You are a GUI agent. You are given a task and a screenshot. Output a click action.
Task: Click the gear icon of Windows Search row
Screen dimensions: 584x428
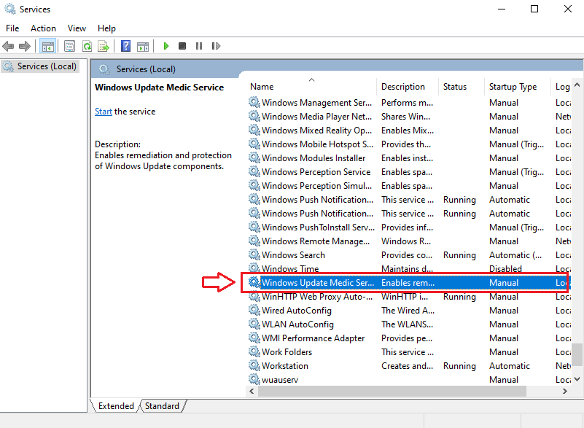pos(254,254)
